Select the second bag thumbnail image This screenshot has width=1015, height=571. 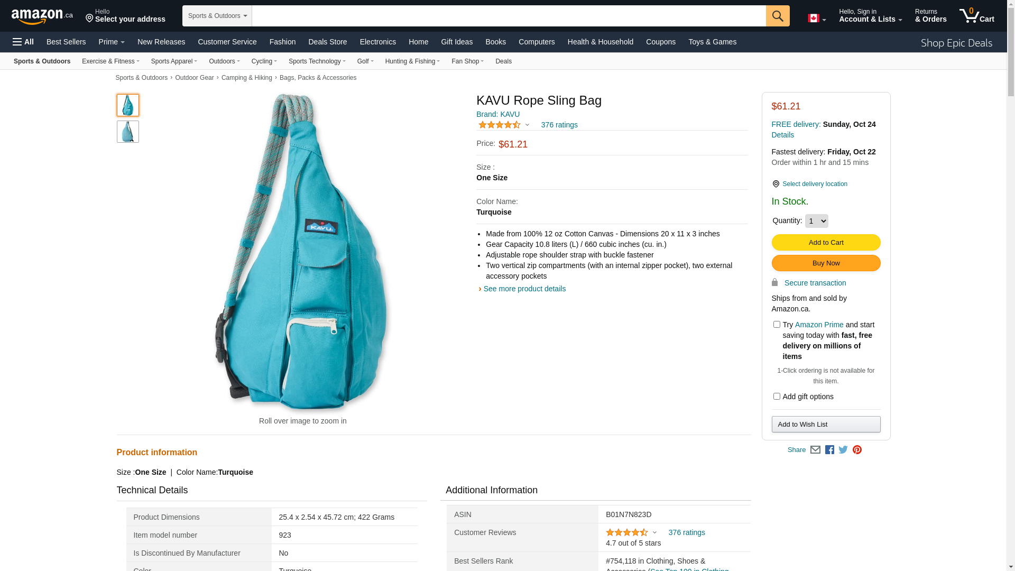point(128,132)
